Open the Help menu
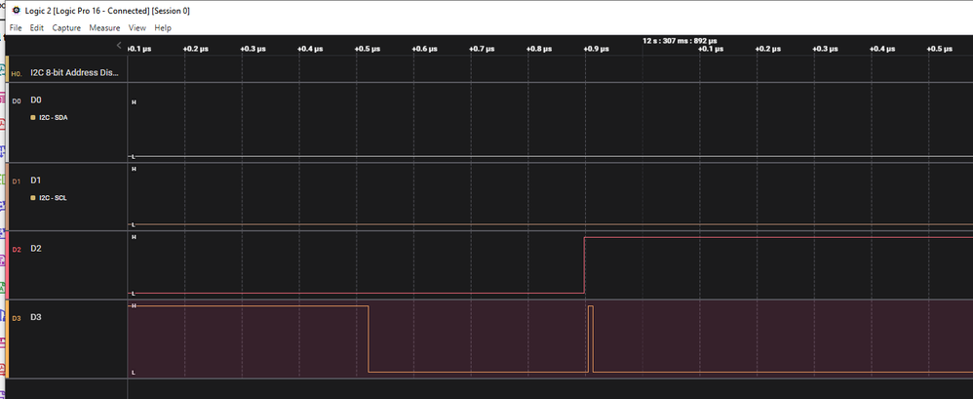973x399 pixels. point(163,28)
